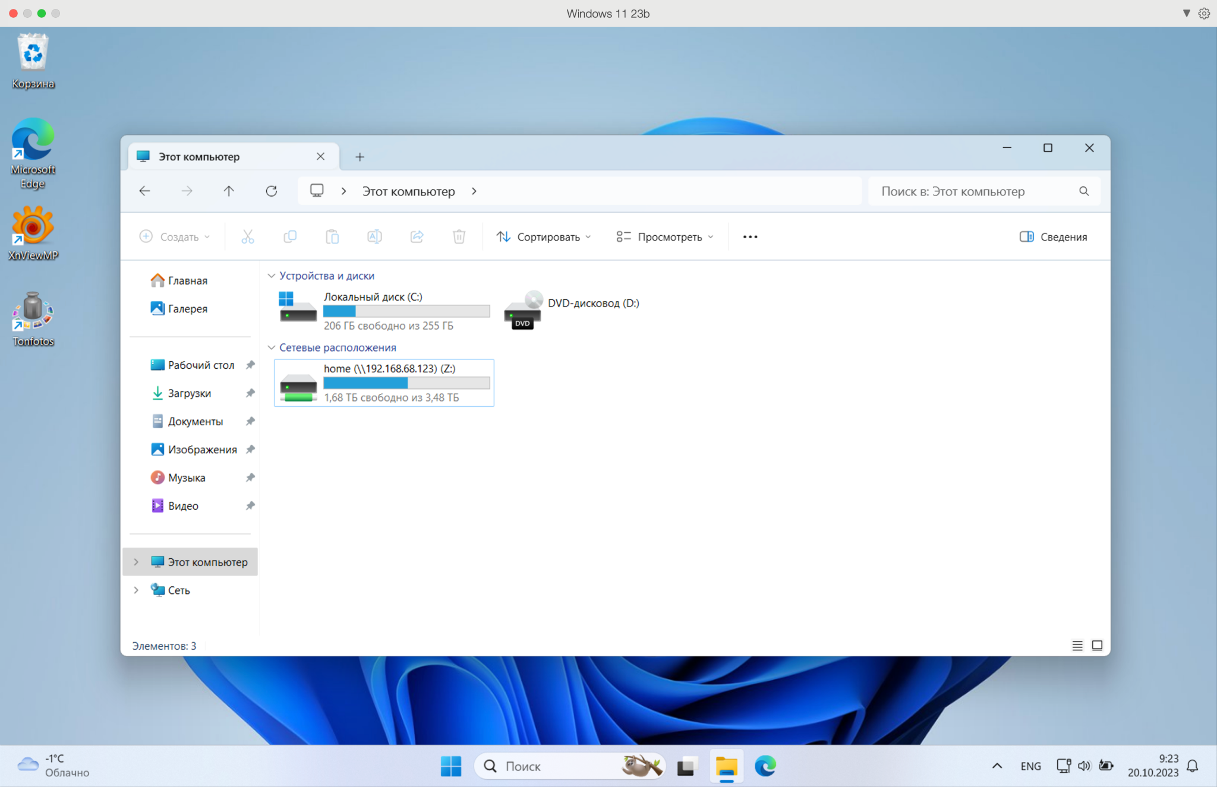Click the computer icon in the address bar

[317, 191]
